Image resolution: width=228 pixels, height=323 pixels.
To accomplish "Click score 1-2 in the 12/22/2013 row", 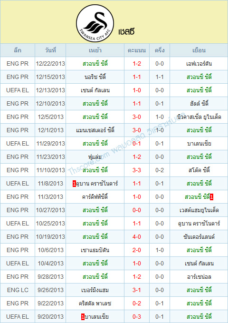I will tap(137, 64).
